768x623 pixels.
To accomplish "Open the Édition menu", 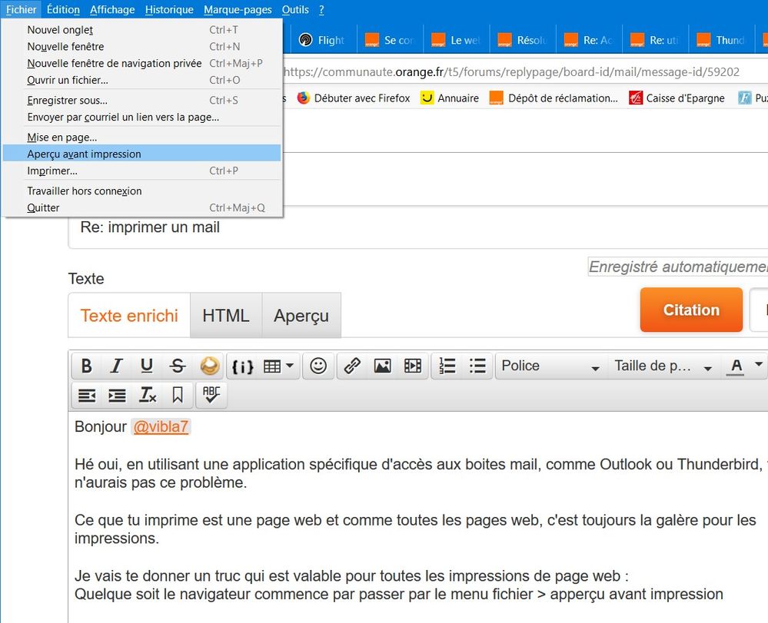I will 63,10.
